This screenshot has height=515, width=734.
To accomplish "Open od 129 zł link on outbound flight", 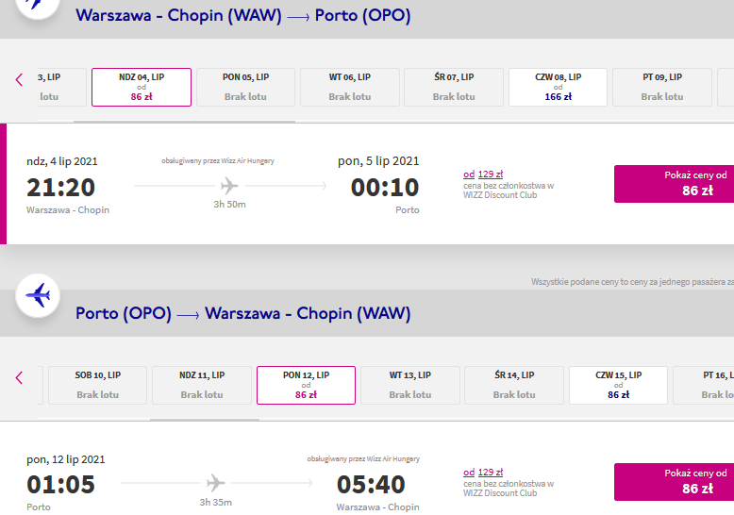I will click(x=483, y=174).
